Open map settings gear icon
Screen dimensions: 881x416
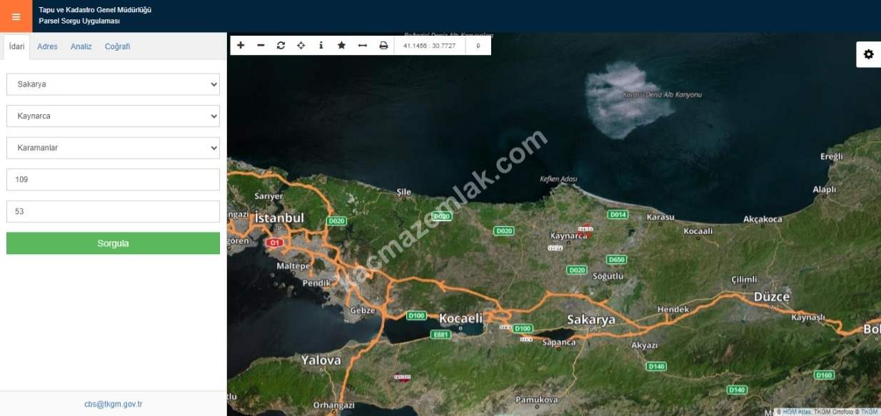tap(868, 54)
